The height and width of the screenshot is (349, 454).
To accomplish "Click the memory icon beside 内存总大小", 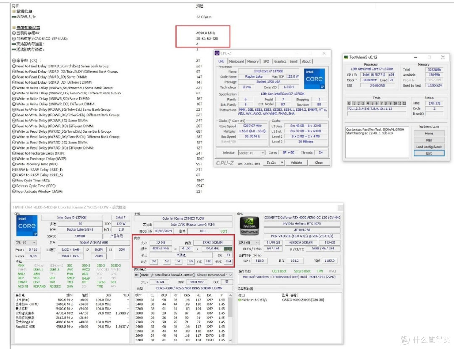I will click(13, 17).
